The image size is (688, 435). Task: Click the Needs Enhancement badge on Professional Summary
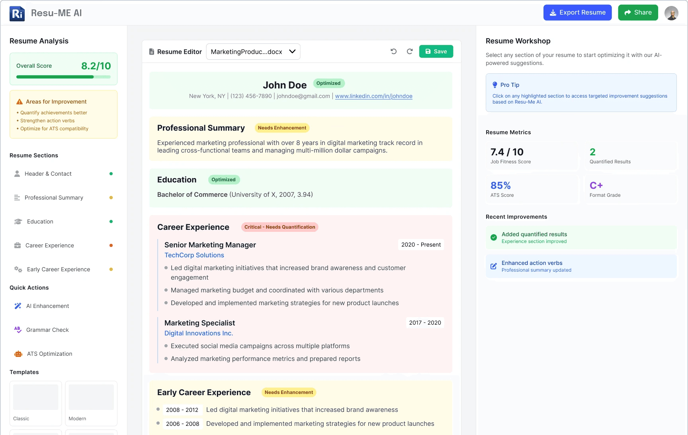[x=282, y=127]
